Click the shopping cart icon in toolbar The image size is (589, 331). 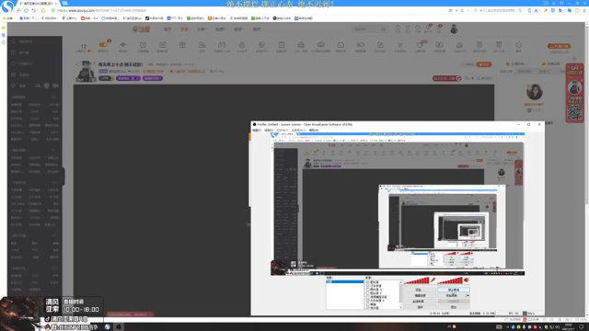tap(400, 45)
